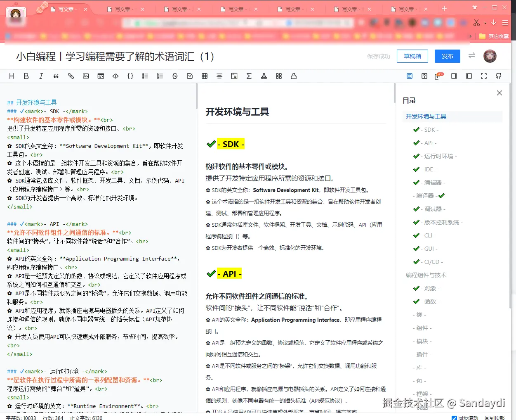
Task: Insert a math formula with the Σ icon
Action: point(249,76)
